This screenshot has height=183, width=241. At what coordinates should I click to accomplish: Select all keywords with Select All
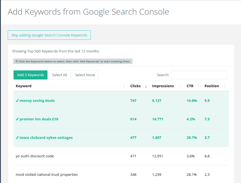[59, 75]
